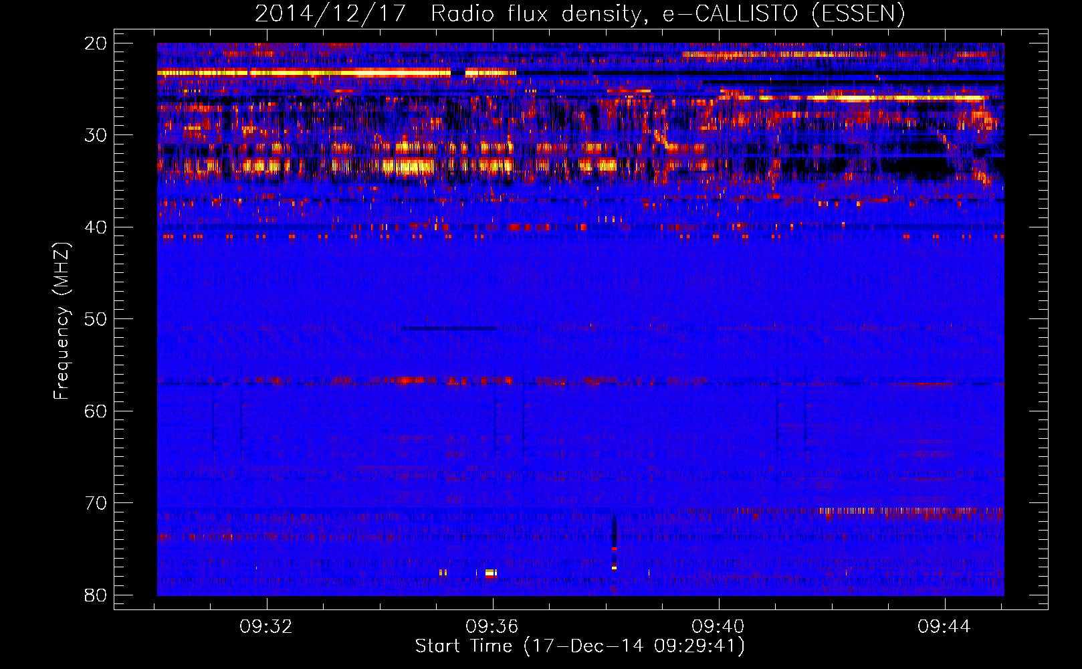Select the 'Frequency (MHZ)' y-axis label

[62, 320]
